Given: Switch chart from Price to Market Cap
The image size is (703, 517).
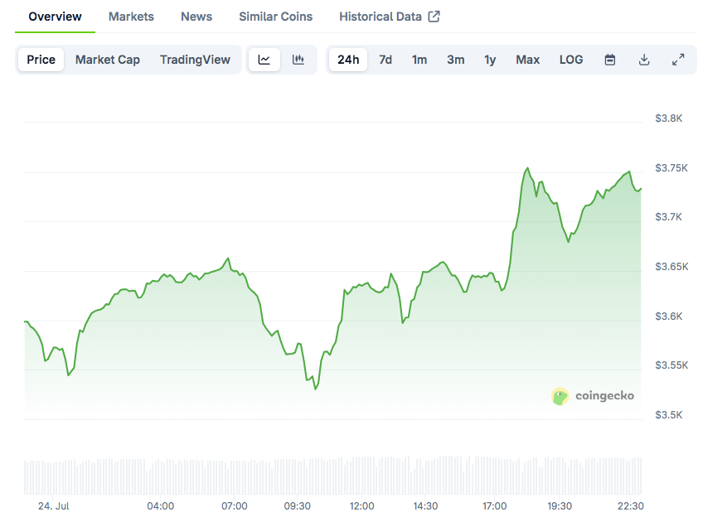Looking at the screenshot, I should pyautogui.click(x=107, y=59).
